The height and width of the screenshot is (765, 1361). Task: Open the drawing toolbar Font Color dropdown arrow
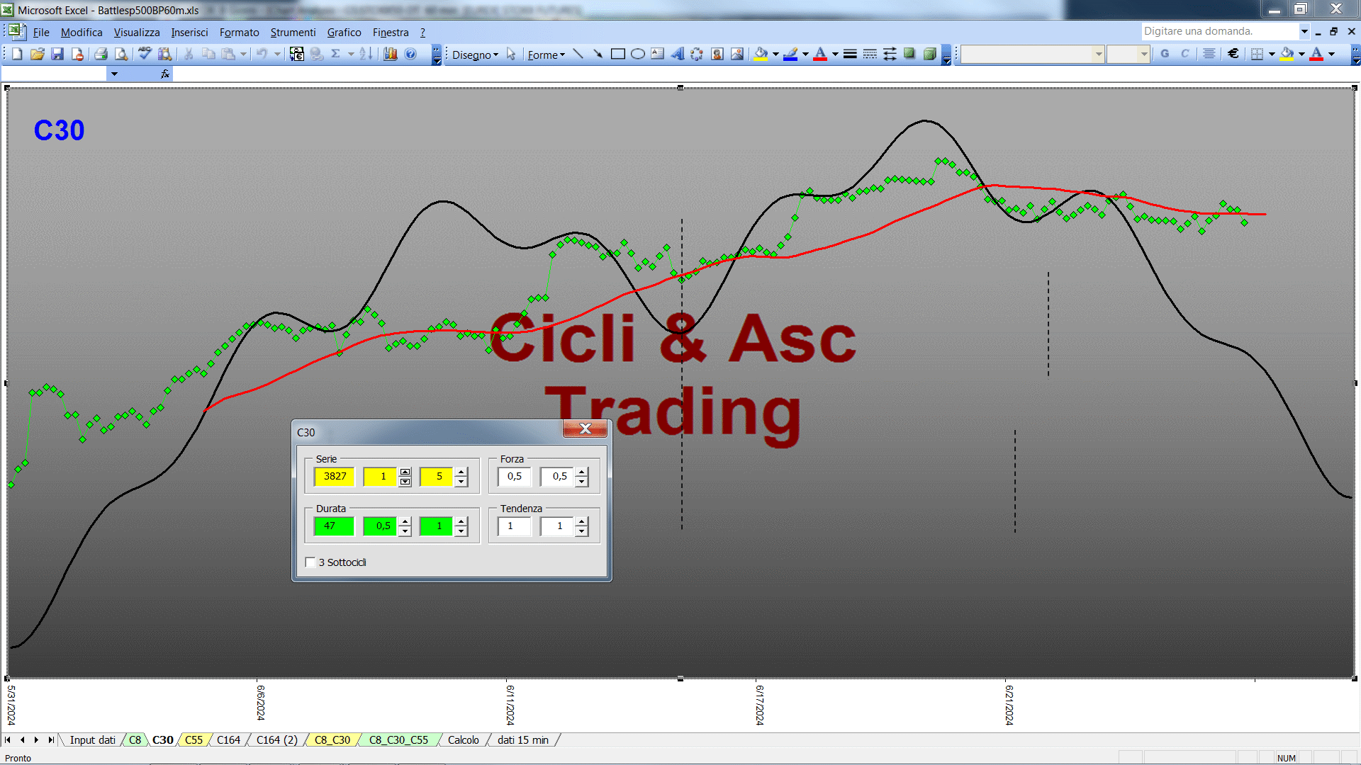click(835, 55)
